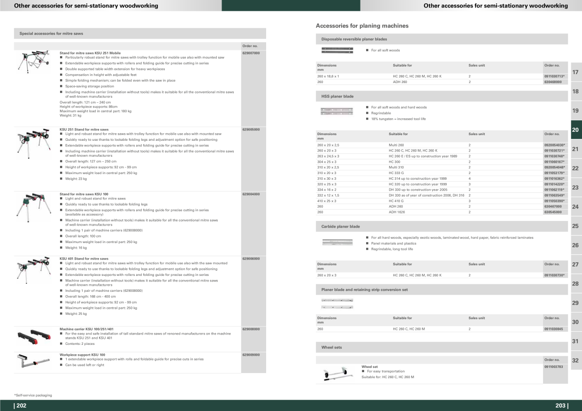Image resolution: width=582 pixels, height=411 pixels.
Task: Go to chapter tab 18
Action: pyautogui.click(x=575, y=91)
